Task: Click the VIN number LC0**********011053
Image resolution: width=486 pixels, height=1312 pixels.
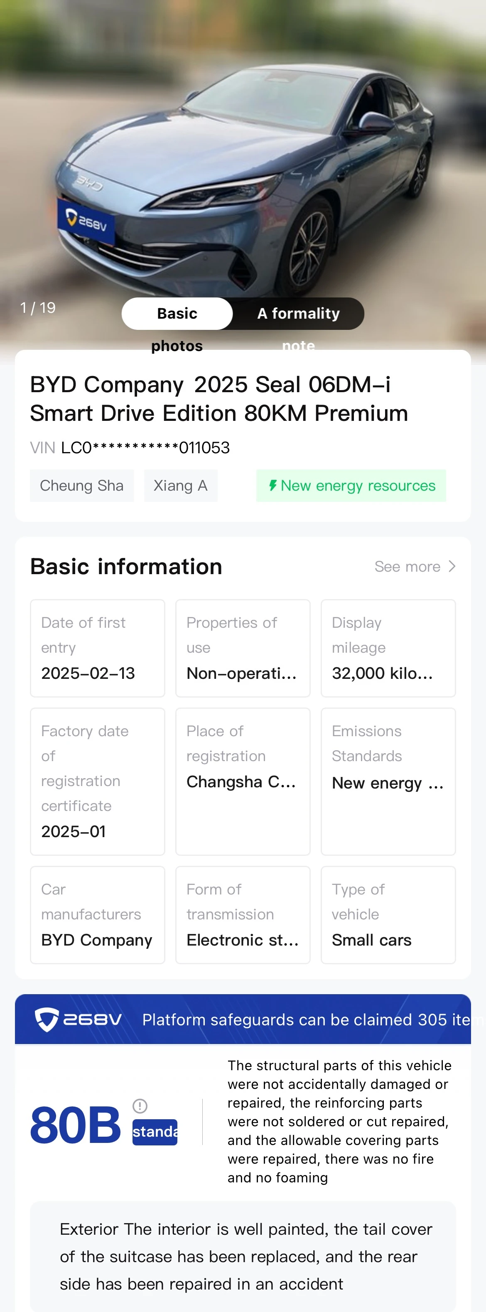Action: click(x=145, y=448)
